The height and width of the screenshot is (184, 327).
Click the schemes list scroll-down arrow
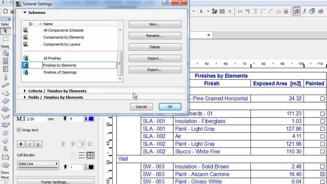point(120,79)
